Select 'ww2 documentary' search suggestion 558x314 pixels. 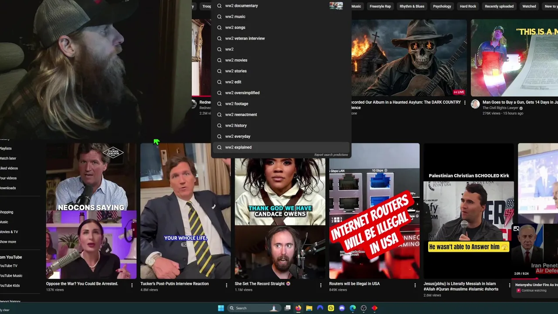click(281, 6)
